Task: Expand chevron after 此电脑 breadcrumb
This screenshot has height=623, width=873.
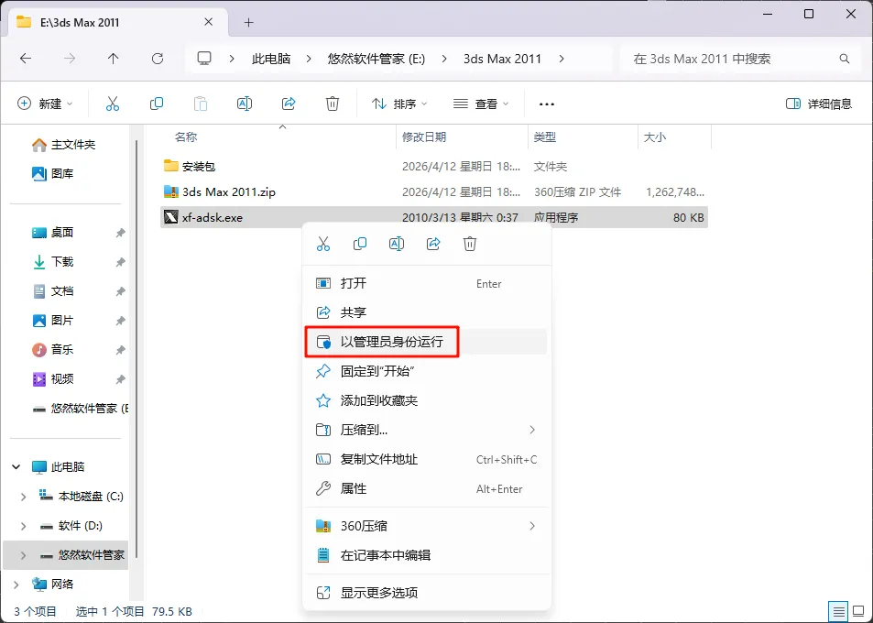Action: point(309,59)
